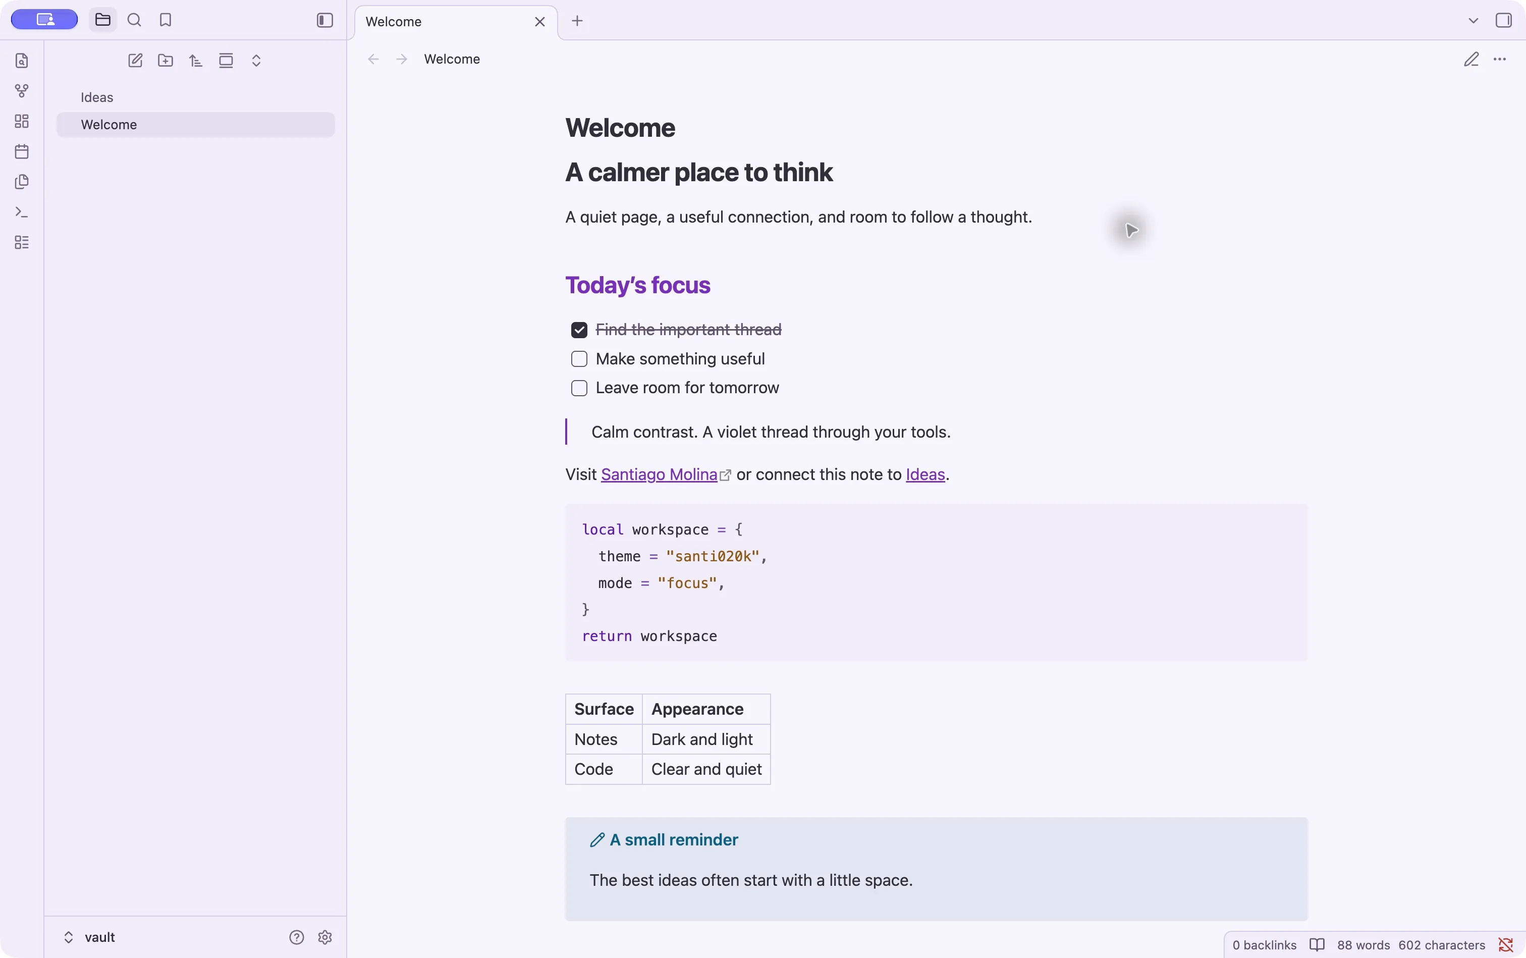Screen dimensions: 1526x958
Task: Open the tab list chevron dropdown
Action: 1474,21
